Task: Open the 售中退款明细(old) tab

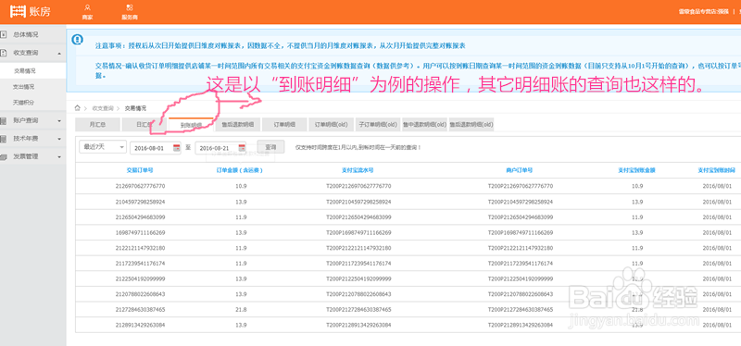Action: (424, 125)
